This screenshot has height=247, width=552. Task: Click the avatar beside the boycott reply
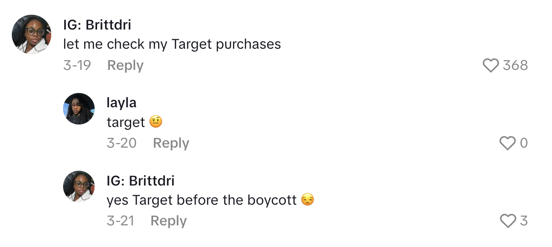click(79, 186)
